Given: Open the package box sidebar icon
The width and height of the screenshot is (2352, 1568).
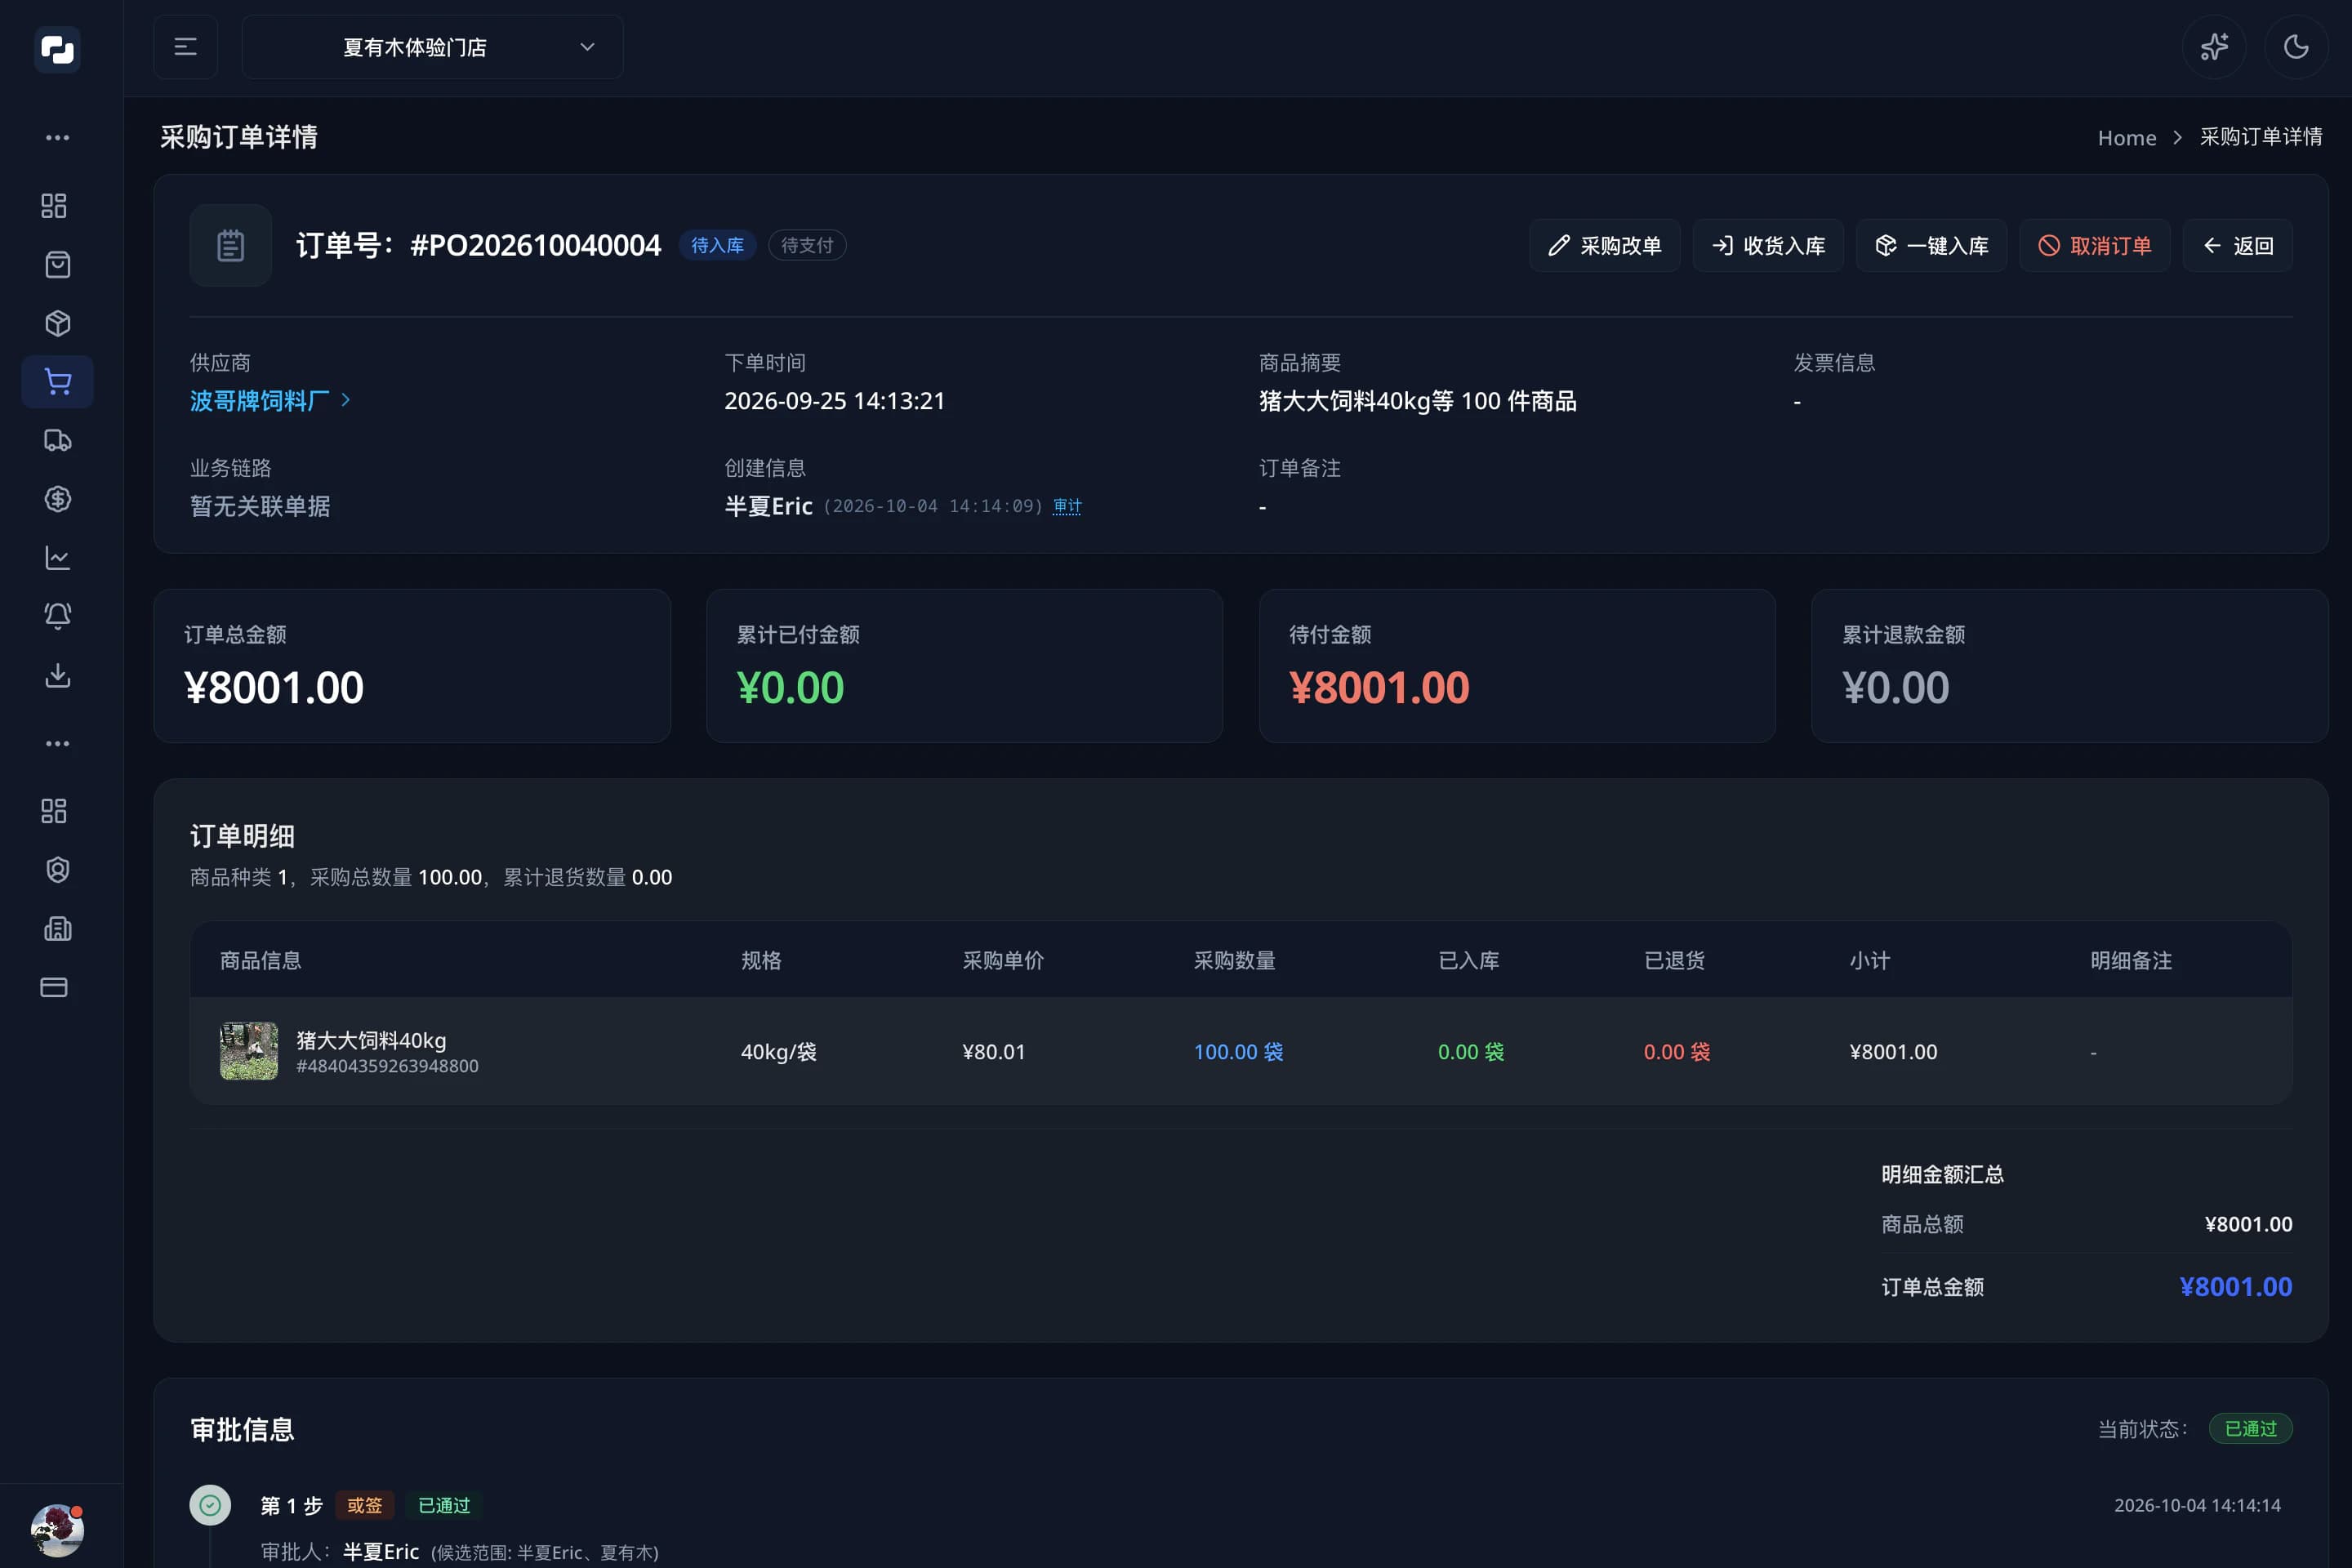Looking at the screenshot, I should (x=58, y=323).
